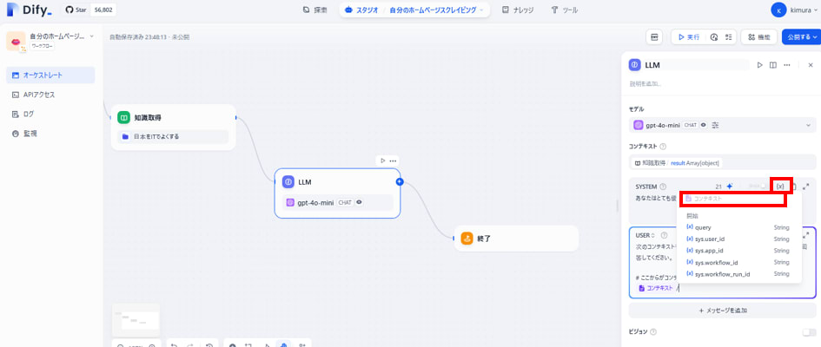The image size is (821, 347).
Task: Select sys.workflow_id variable
Action: (x=738, y=262)
